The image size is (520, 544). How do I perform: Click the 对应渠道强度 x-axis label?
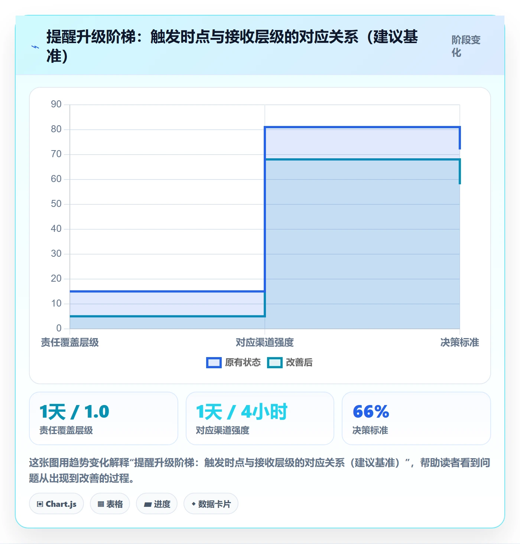[x=265, y=343]
